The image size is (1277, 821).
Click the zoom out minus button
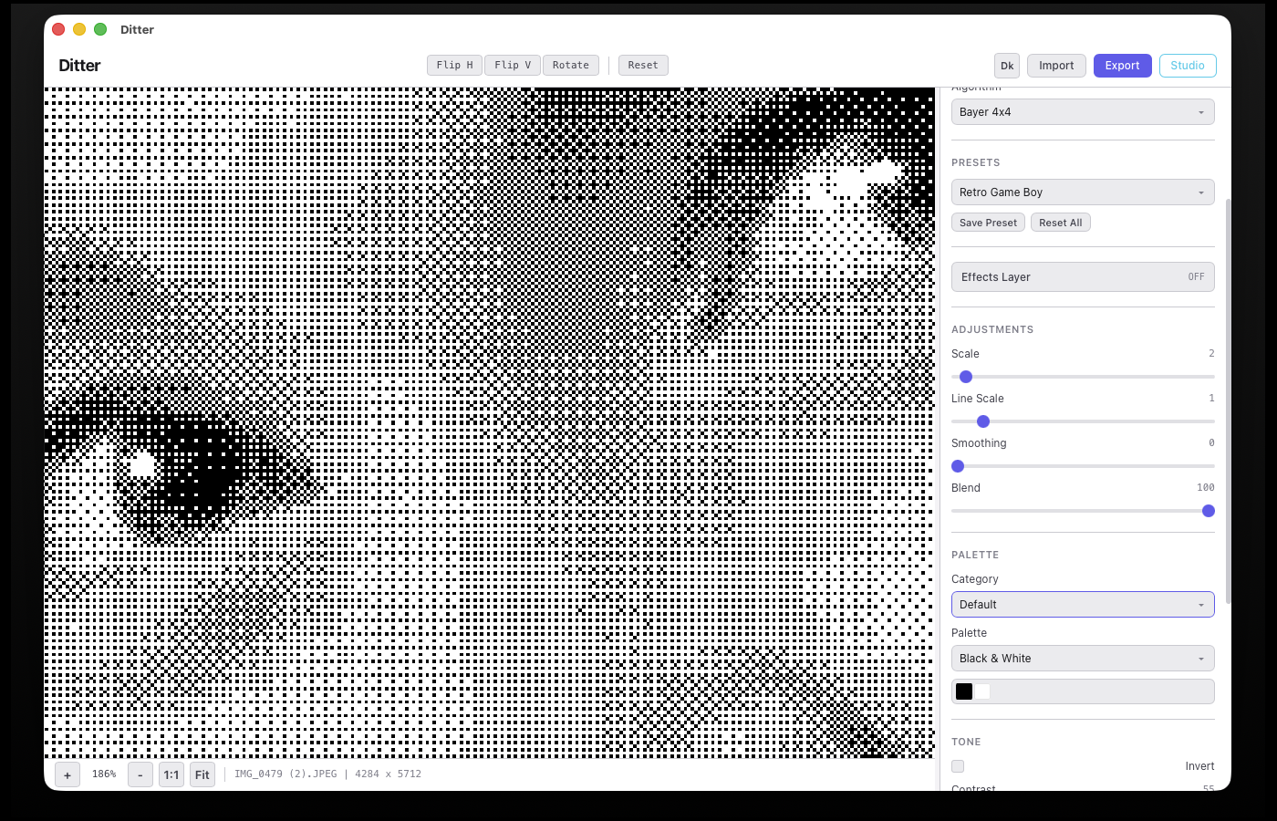[140, 774]
